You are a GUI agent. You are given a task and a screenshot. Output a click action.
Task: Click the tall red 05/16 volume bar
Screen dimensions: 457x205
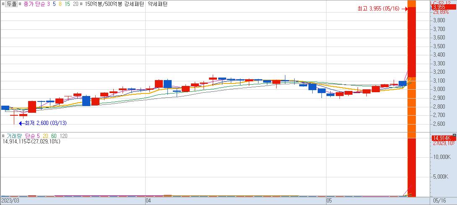click(412, 167)
